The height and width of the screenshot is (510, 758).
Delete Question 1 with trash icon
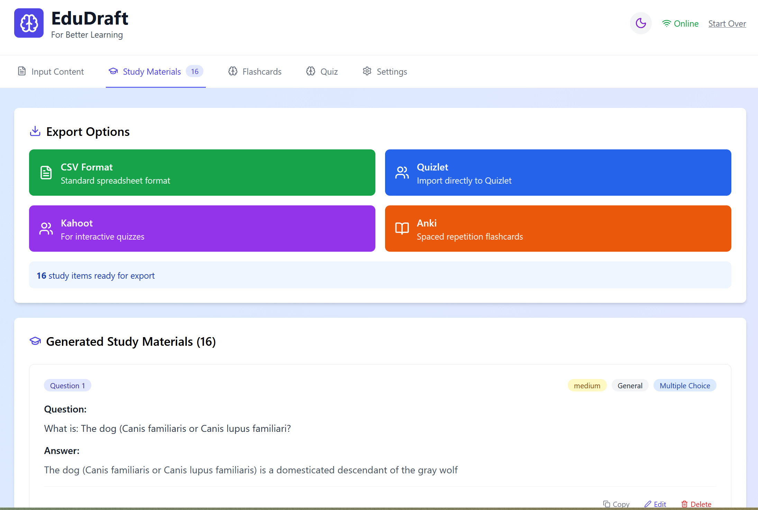(x=684, y=504)
